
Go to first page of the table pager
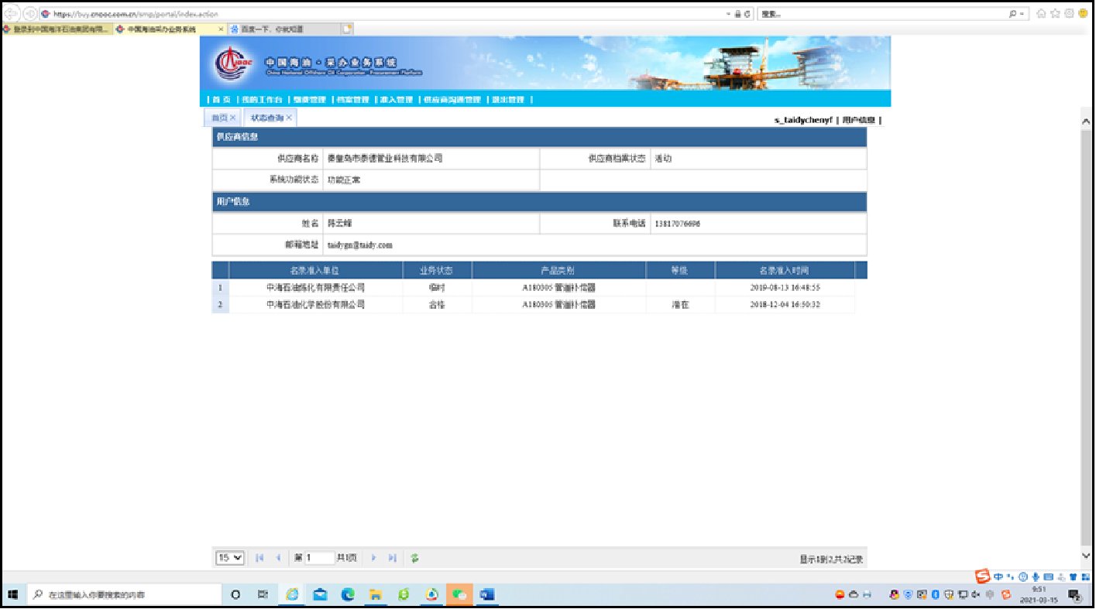pos(259,558)
